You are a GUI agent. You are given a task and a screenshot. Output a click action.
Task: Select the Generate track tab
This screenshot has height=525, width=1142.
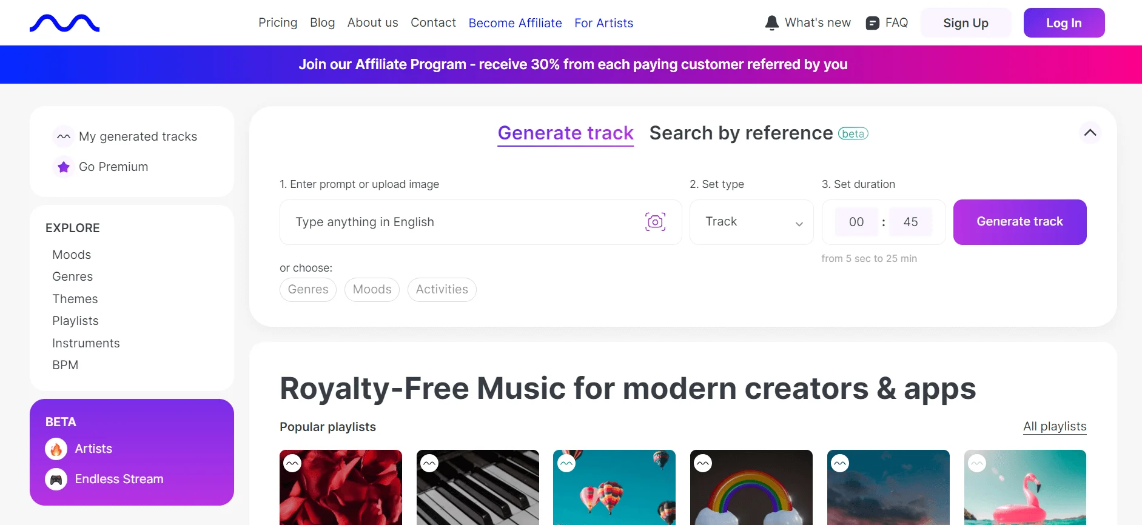(x=565, y=133)
